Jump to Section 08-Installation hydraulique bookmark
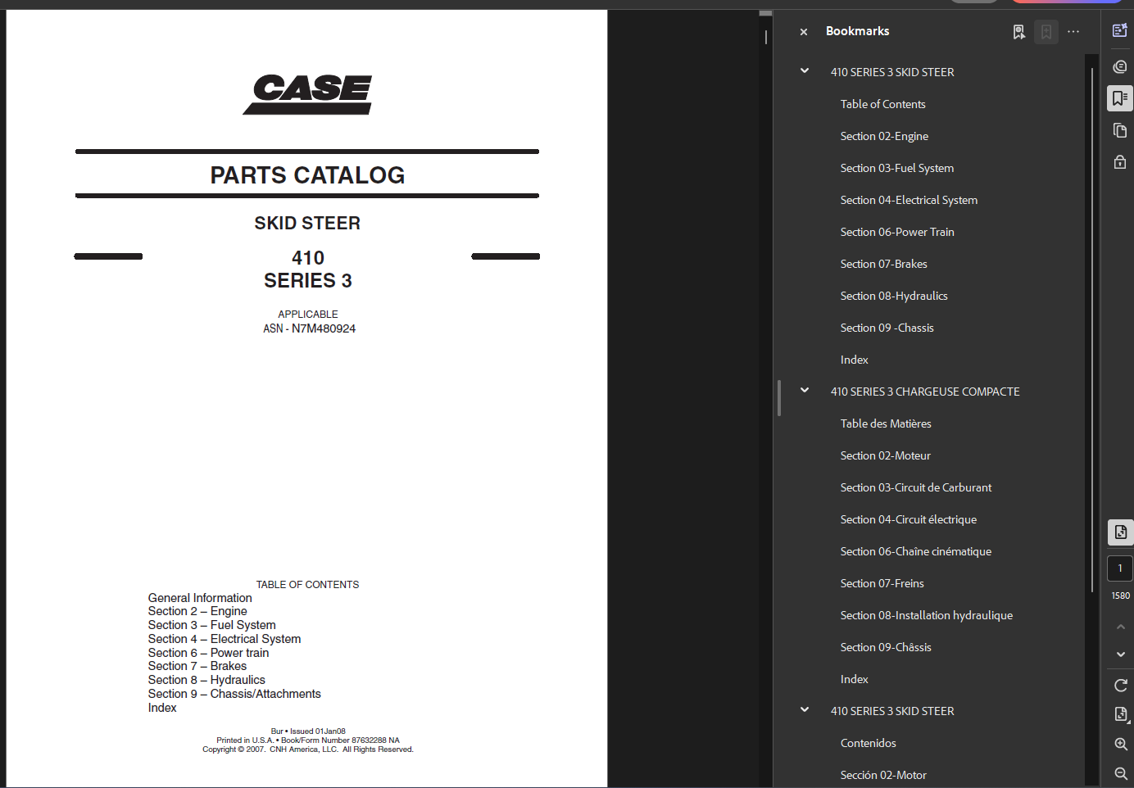The image size is (1134, 788). coord(926,615)
